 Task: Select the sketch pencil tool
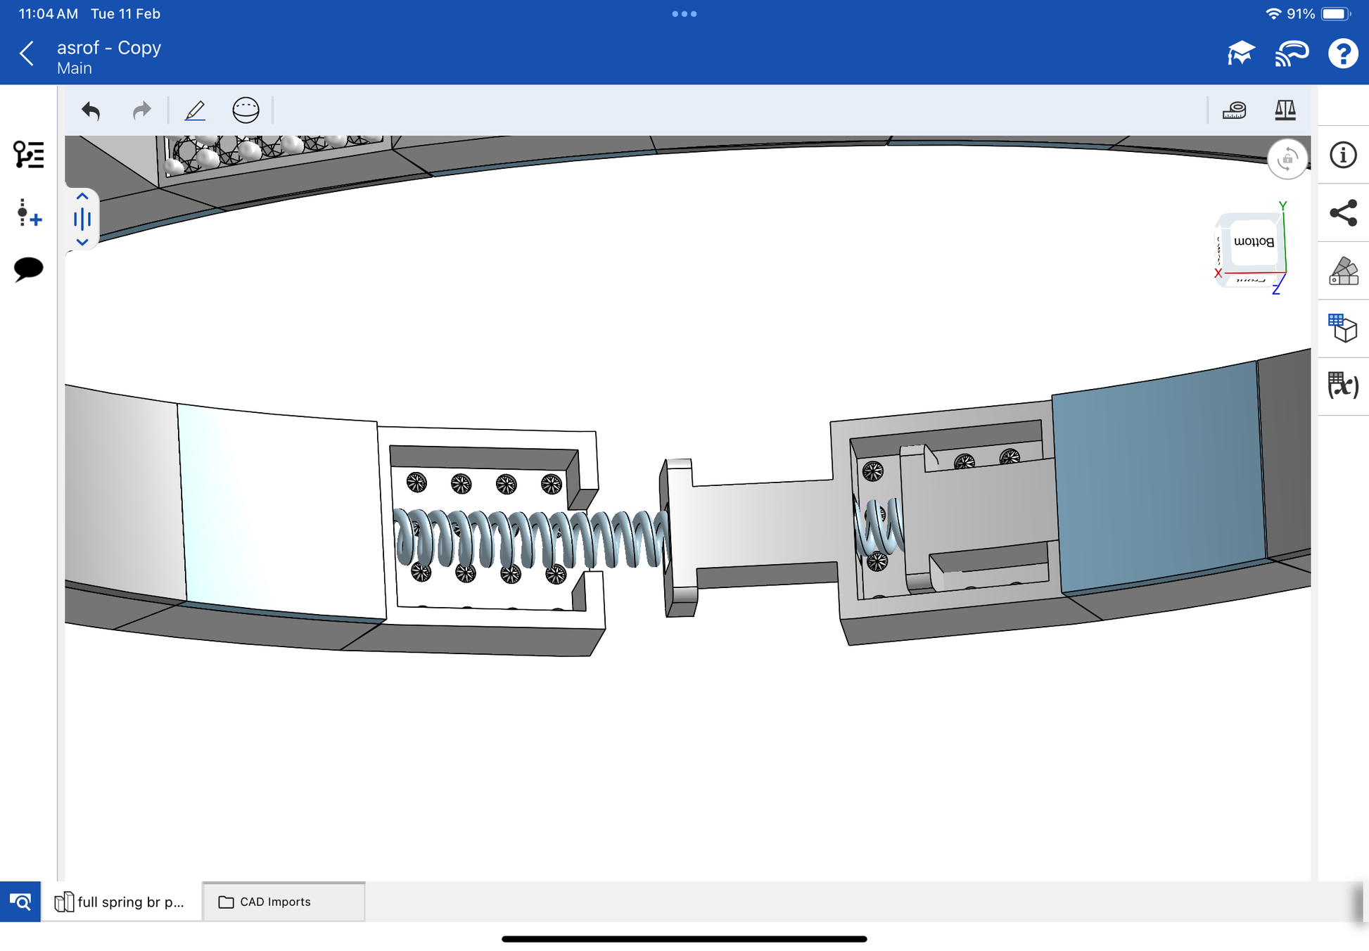pyautogui.click(x=195, y=110)
